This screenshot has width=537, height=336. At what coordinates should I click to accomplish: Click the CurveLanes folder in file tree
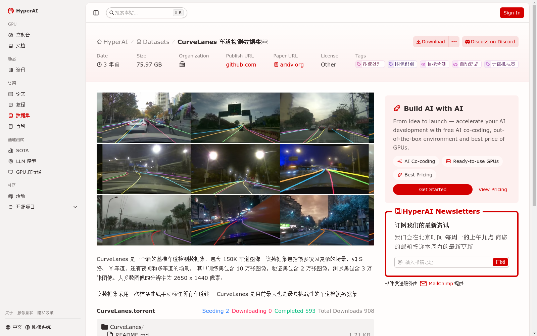123,327
